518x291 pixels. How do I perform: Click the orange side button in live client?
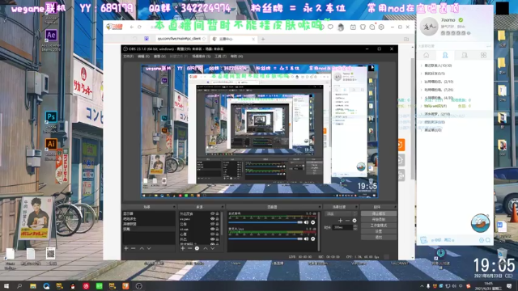(401, 145)
